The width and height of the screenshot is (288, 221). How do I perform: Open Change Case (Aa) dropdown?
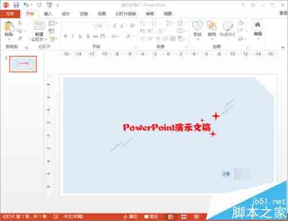pos(116,36)
